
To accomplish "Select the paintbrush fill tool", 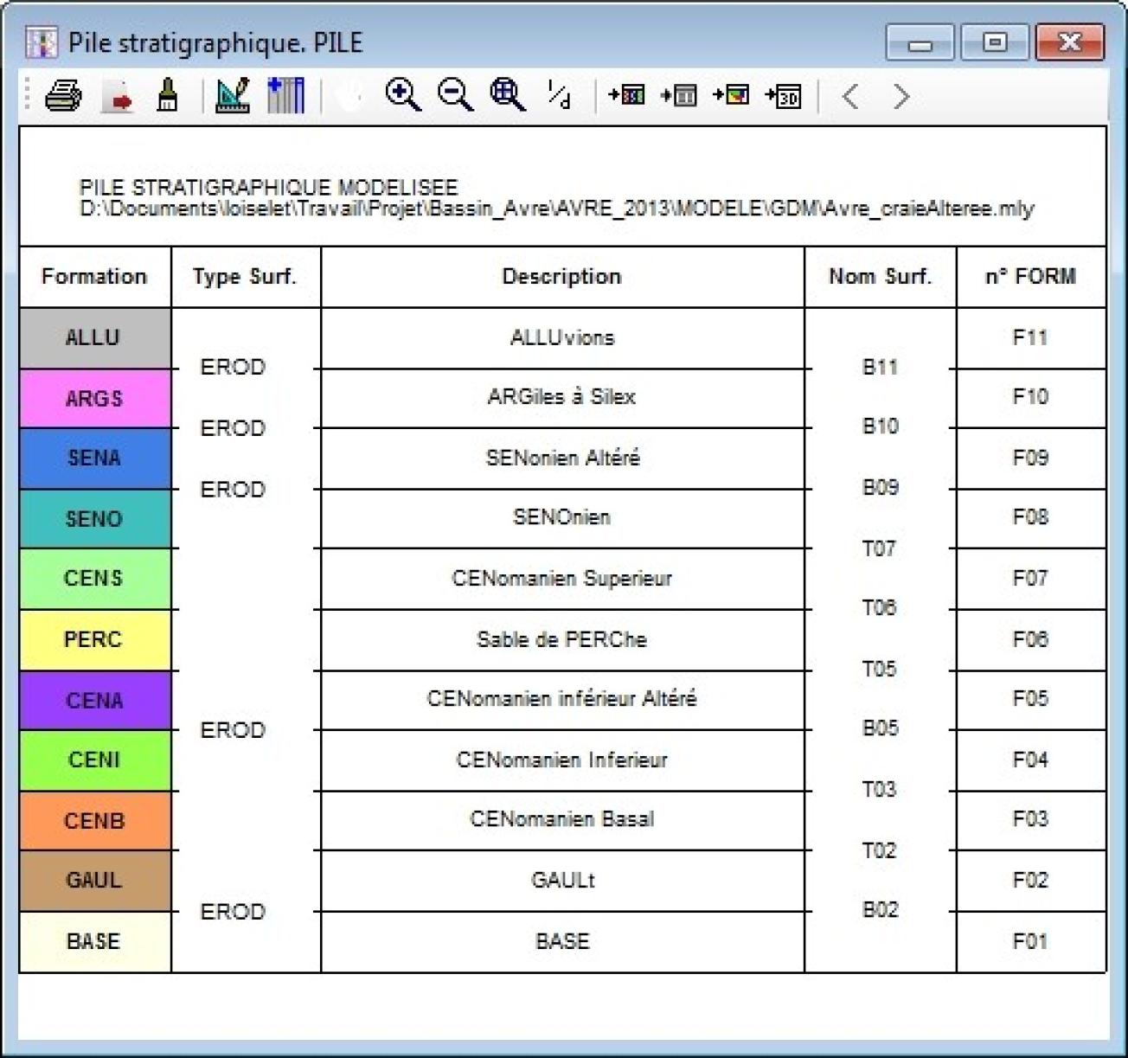I will pos(167,96).
